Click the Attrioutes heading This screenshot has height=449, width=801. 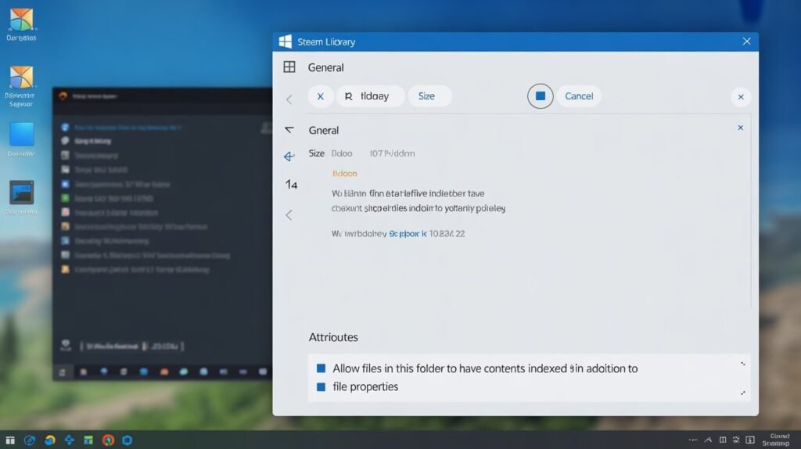[x=333, y=337]
